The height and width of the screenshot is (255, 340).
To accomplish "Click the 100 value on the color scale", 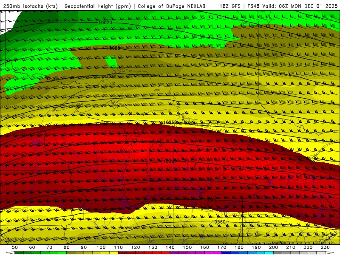I will (x=101, y=247).
